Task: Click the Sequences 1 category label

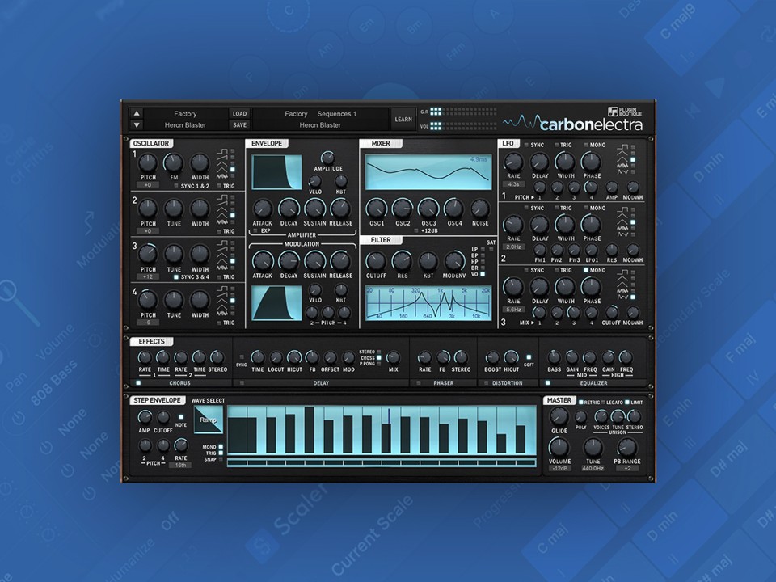Action: coord(337,113)
